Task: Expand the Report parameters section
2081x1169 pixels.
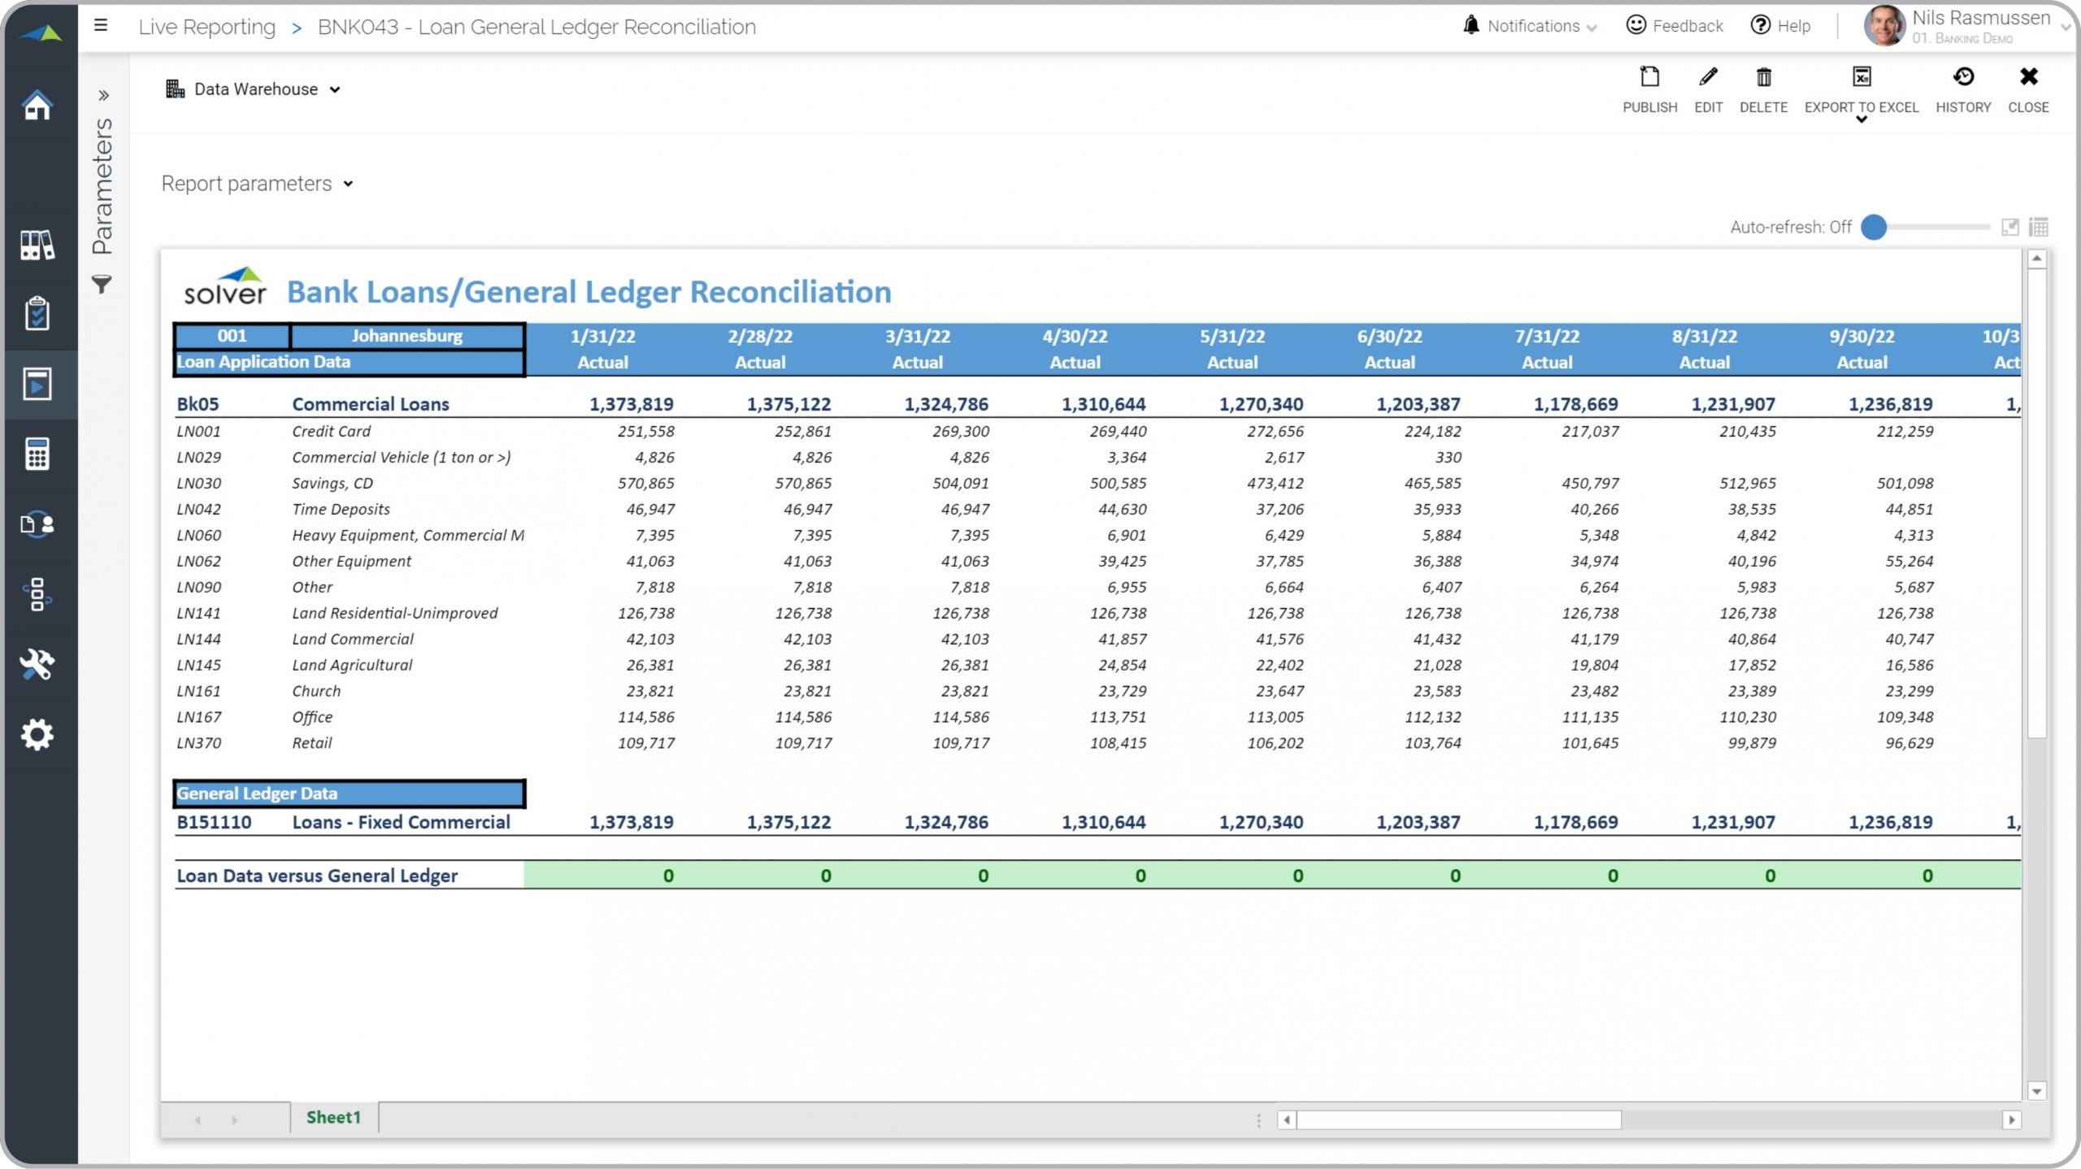Action: 258,184
